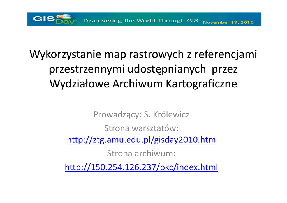Click the banner slogan Discovering the World Through GIS
The width and height of the screenshot is (287, 203).
coord(141,21)
